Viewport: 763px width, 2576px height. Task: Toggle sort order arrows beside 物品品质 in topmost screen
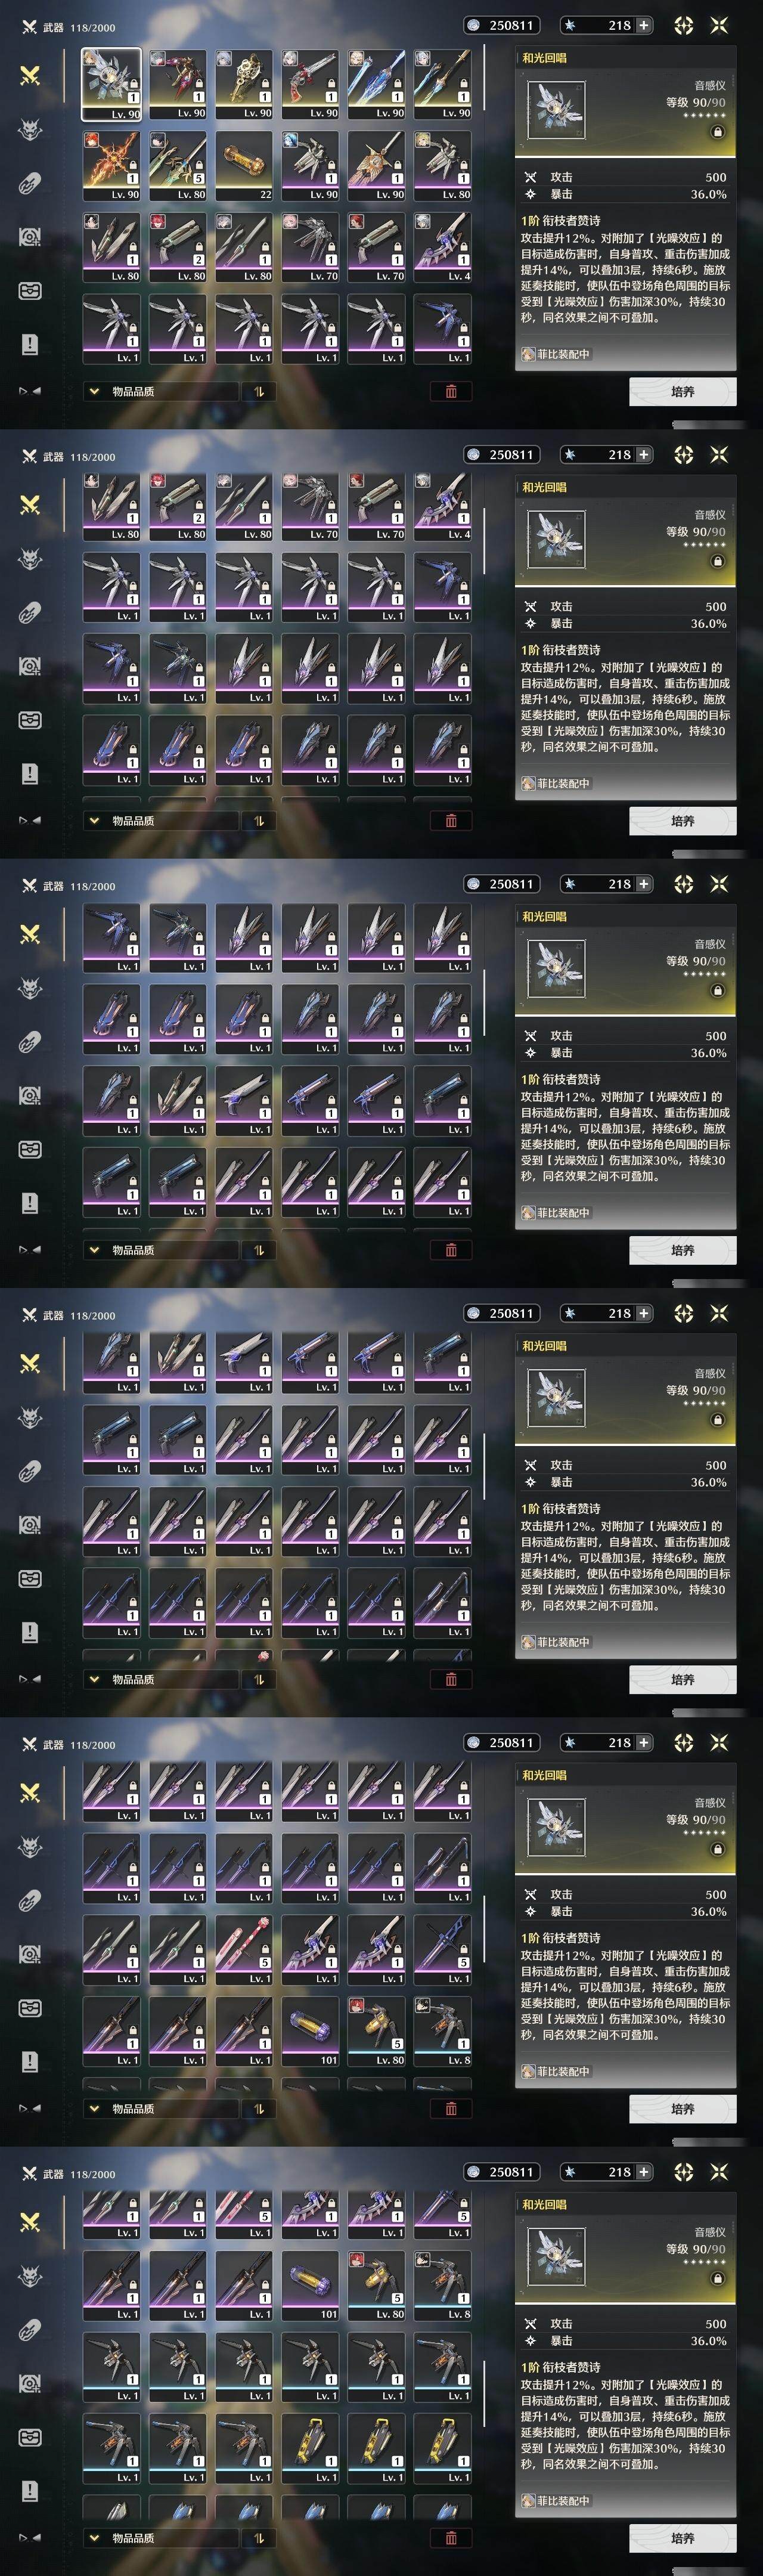[x=258, y=391]
